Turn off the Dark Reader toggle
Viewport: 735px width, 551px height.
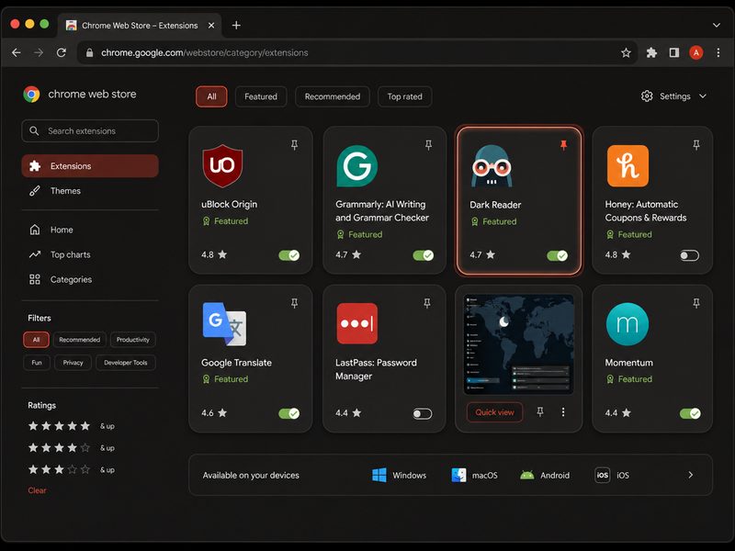tap(558, 255)
